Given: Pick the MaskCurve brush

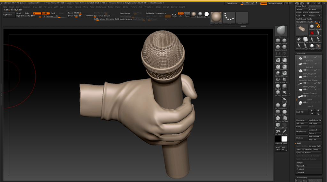Looking at the screenshot, I should click(x=278, y=67).
